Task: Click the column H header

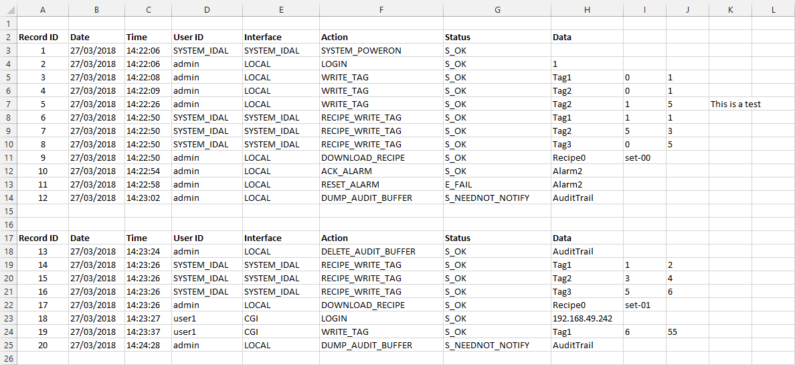Action: (587, 9)
